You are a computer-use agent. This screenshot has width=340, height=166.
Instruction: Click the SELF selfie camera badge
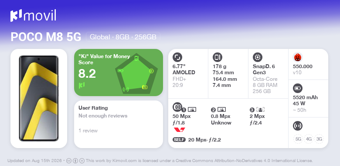pos(179,140)
